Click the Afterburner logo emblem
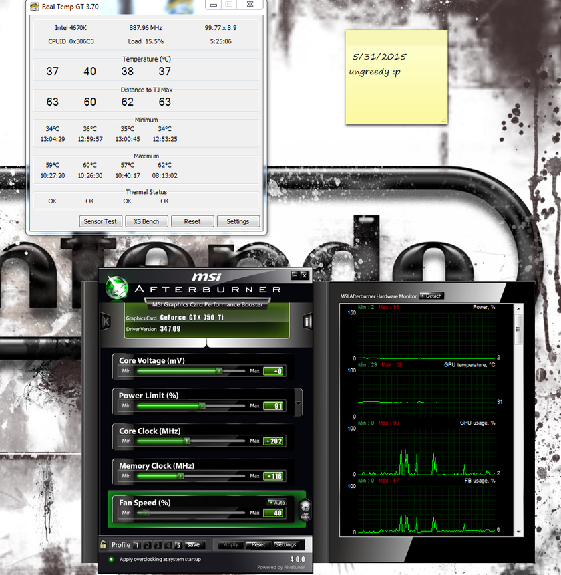The width and height of the screenshot is (561, 575). pos(117,287)
